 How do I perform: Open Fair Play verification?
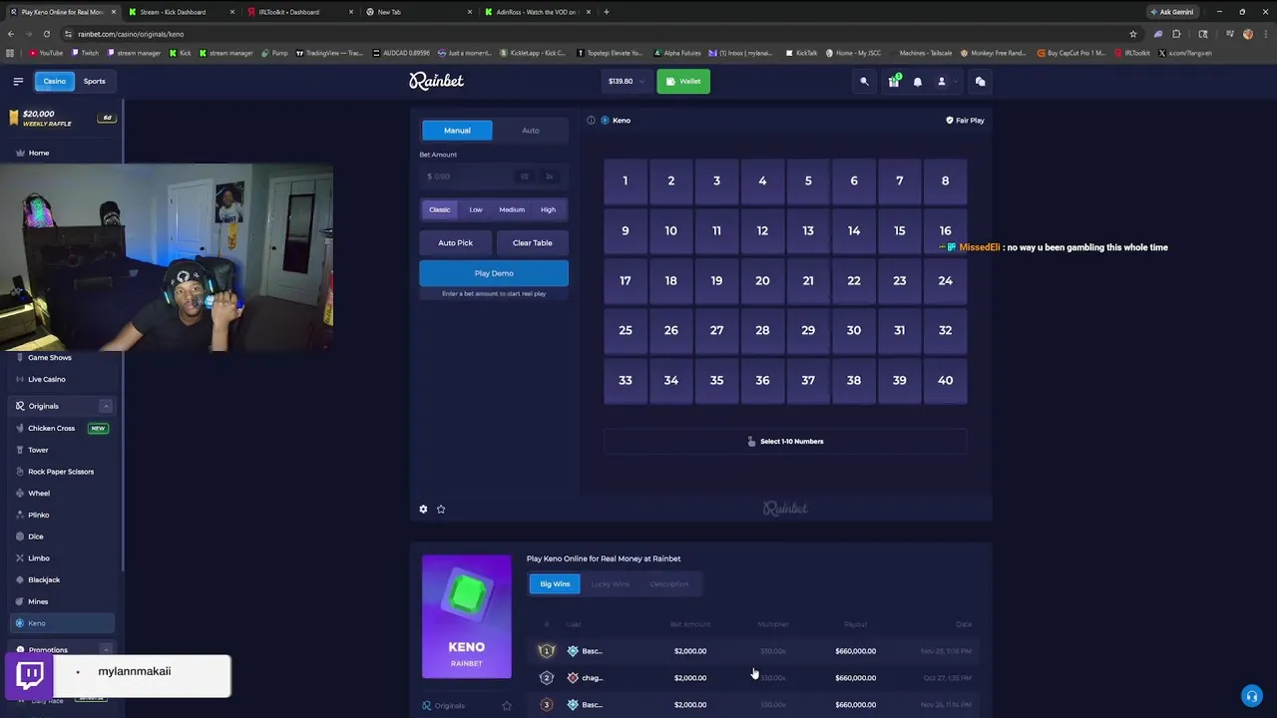[x=965, y=120]
